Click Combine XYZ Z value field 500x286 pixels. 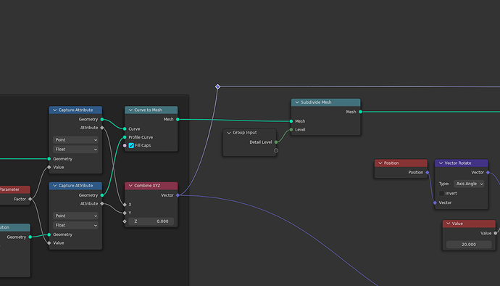click(151, 221)
